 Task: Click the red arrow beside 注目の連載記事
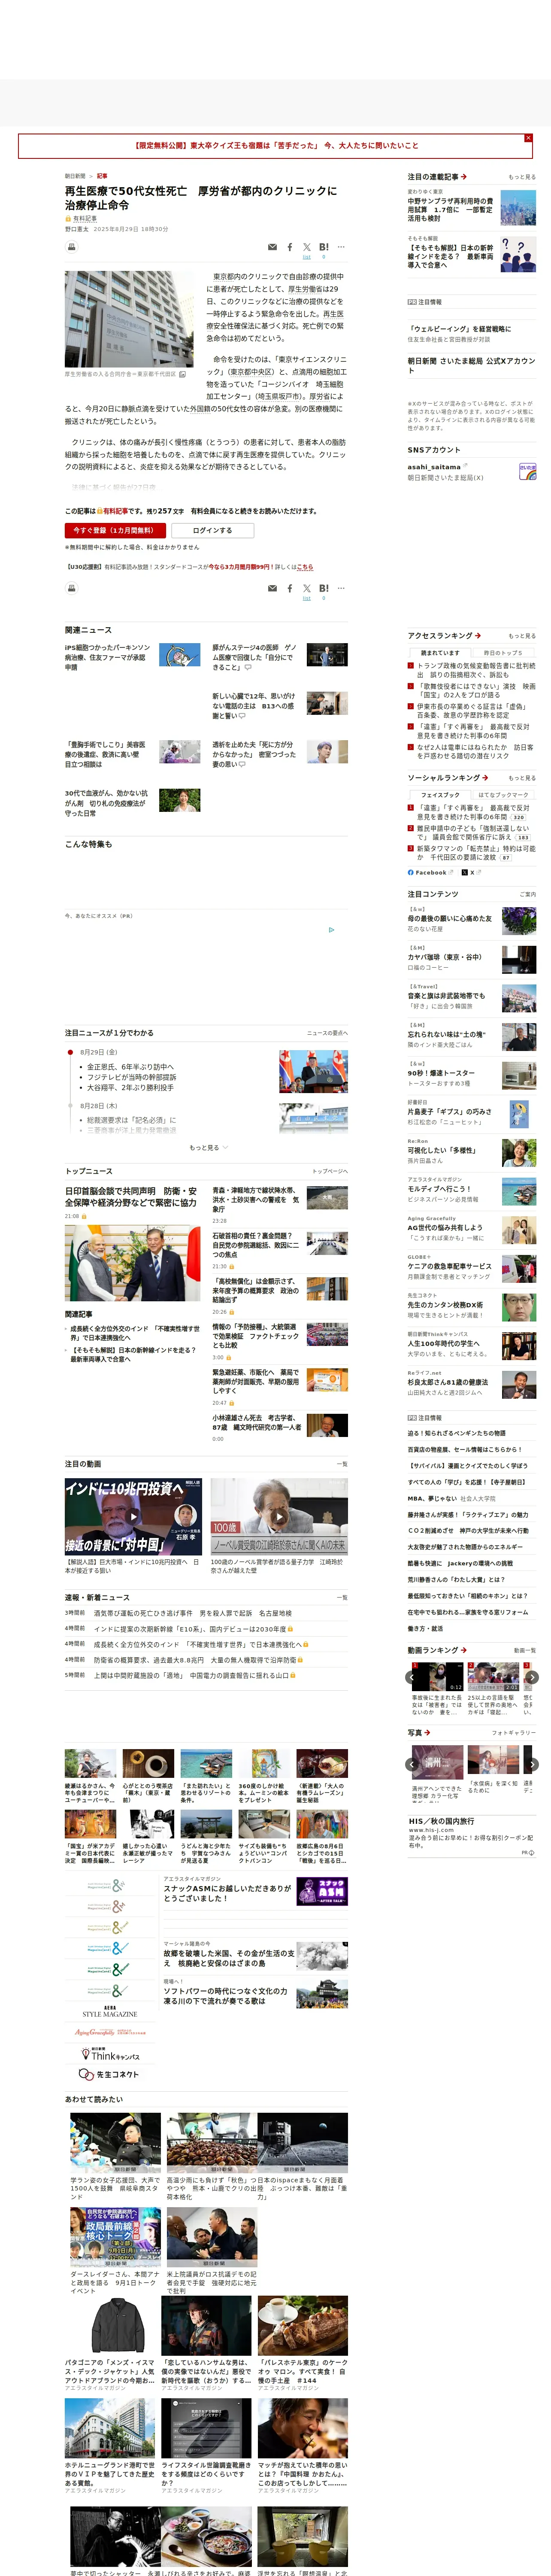tap(464, 177)
